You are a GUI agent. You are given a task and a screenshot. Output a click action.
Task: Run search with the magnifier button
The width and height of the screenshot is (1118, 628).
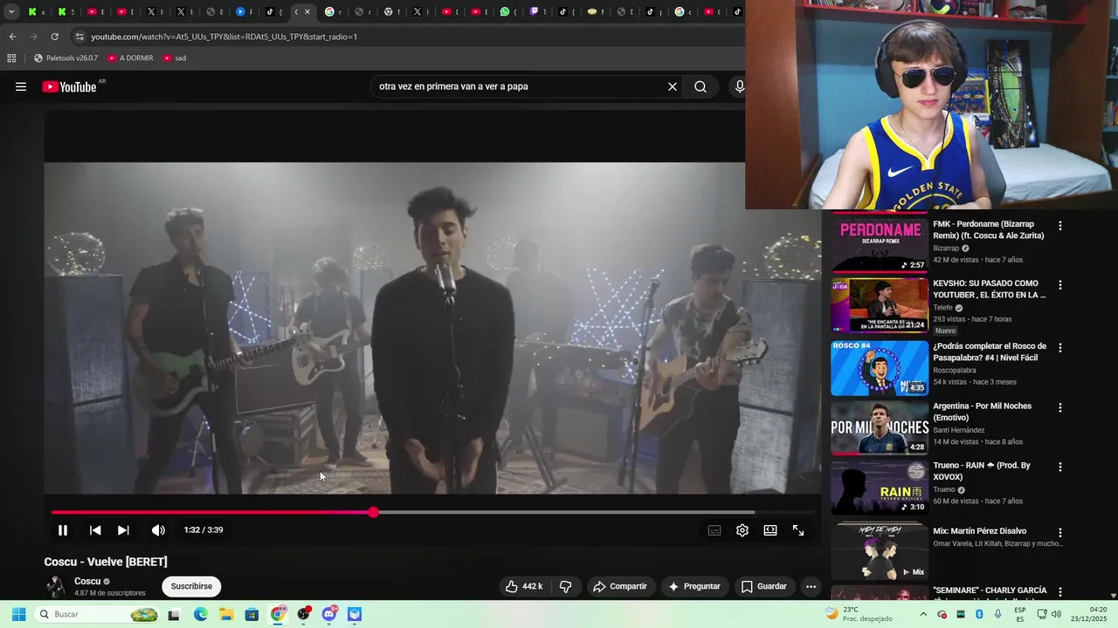(700, 86)
